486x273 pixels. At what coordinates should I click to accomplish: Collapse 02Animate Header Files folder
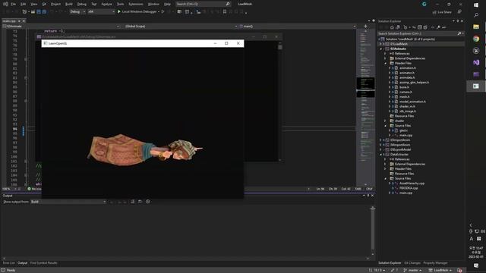pos(386,63)
